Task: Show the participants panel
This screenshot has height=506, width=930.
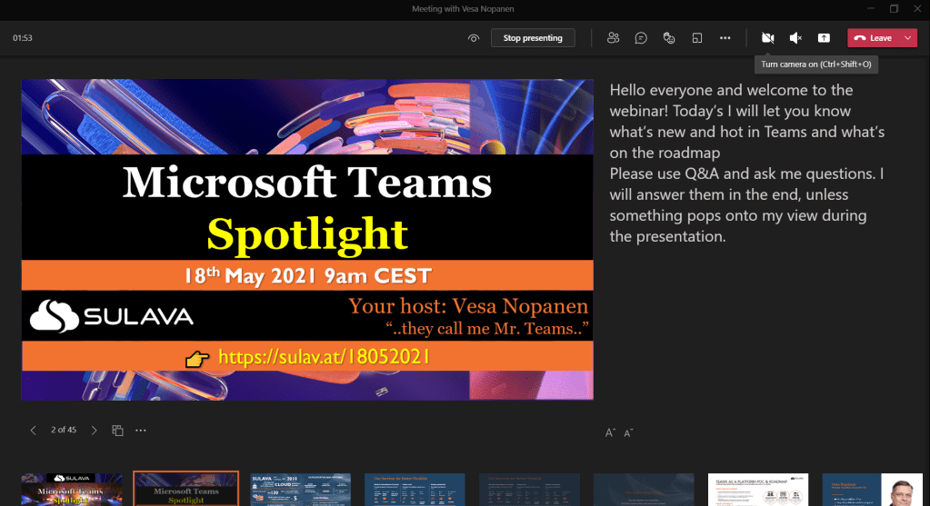Action: 614,38
